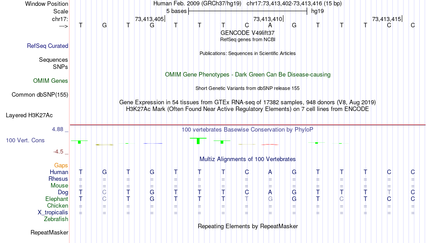Click the tallest green PhyloP conservation bar

click(x=198, y=141)
